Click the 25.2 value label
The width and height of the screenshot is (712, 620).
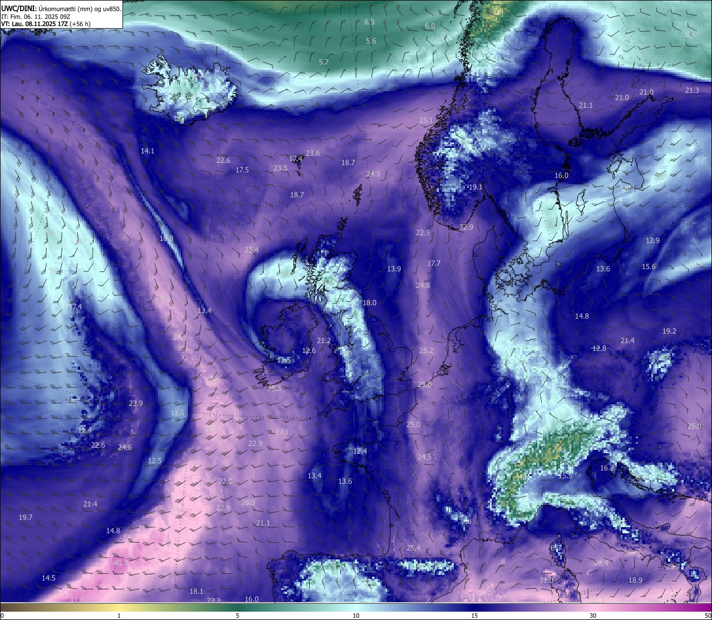click(426, 351)
